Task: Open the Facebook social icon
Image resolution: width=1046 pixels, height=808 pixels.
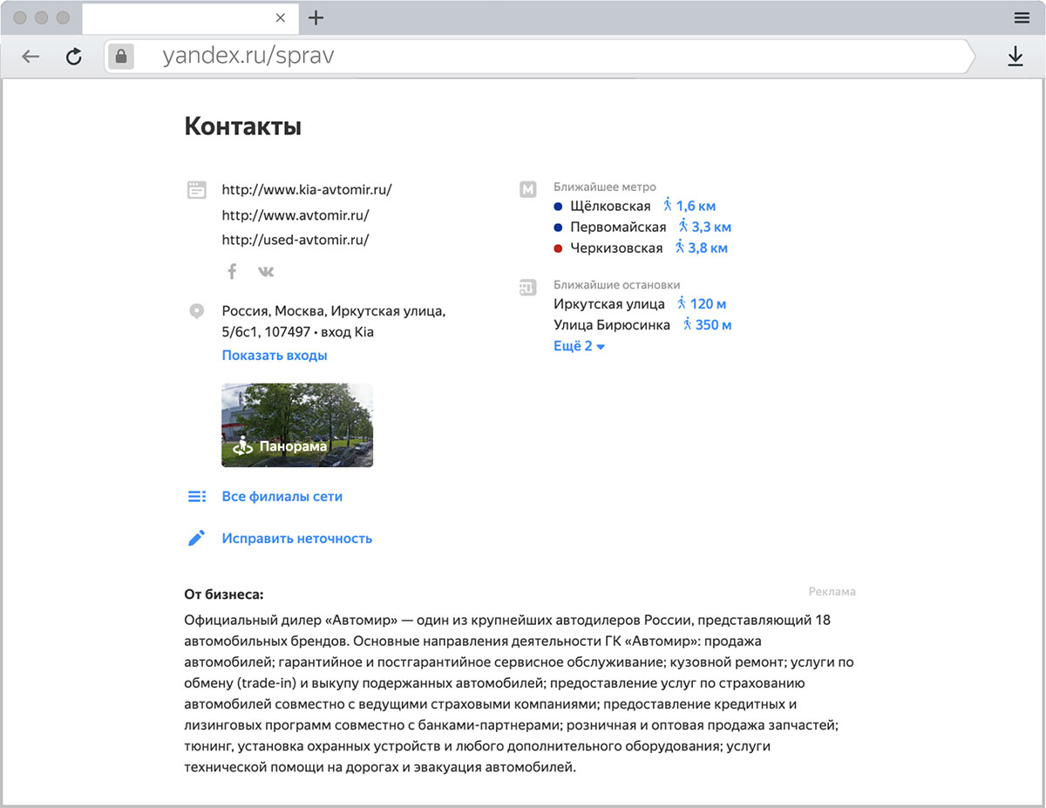Action: [x=232, y=272]
